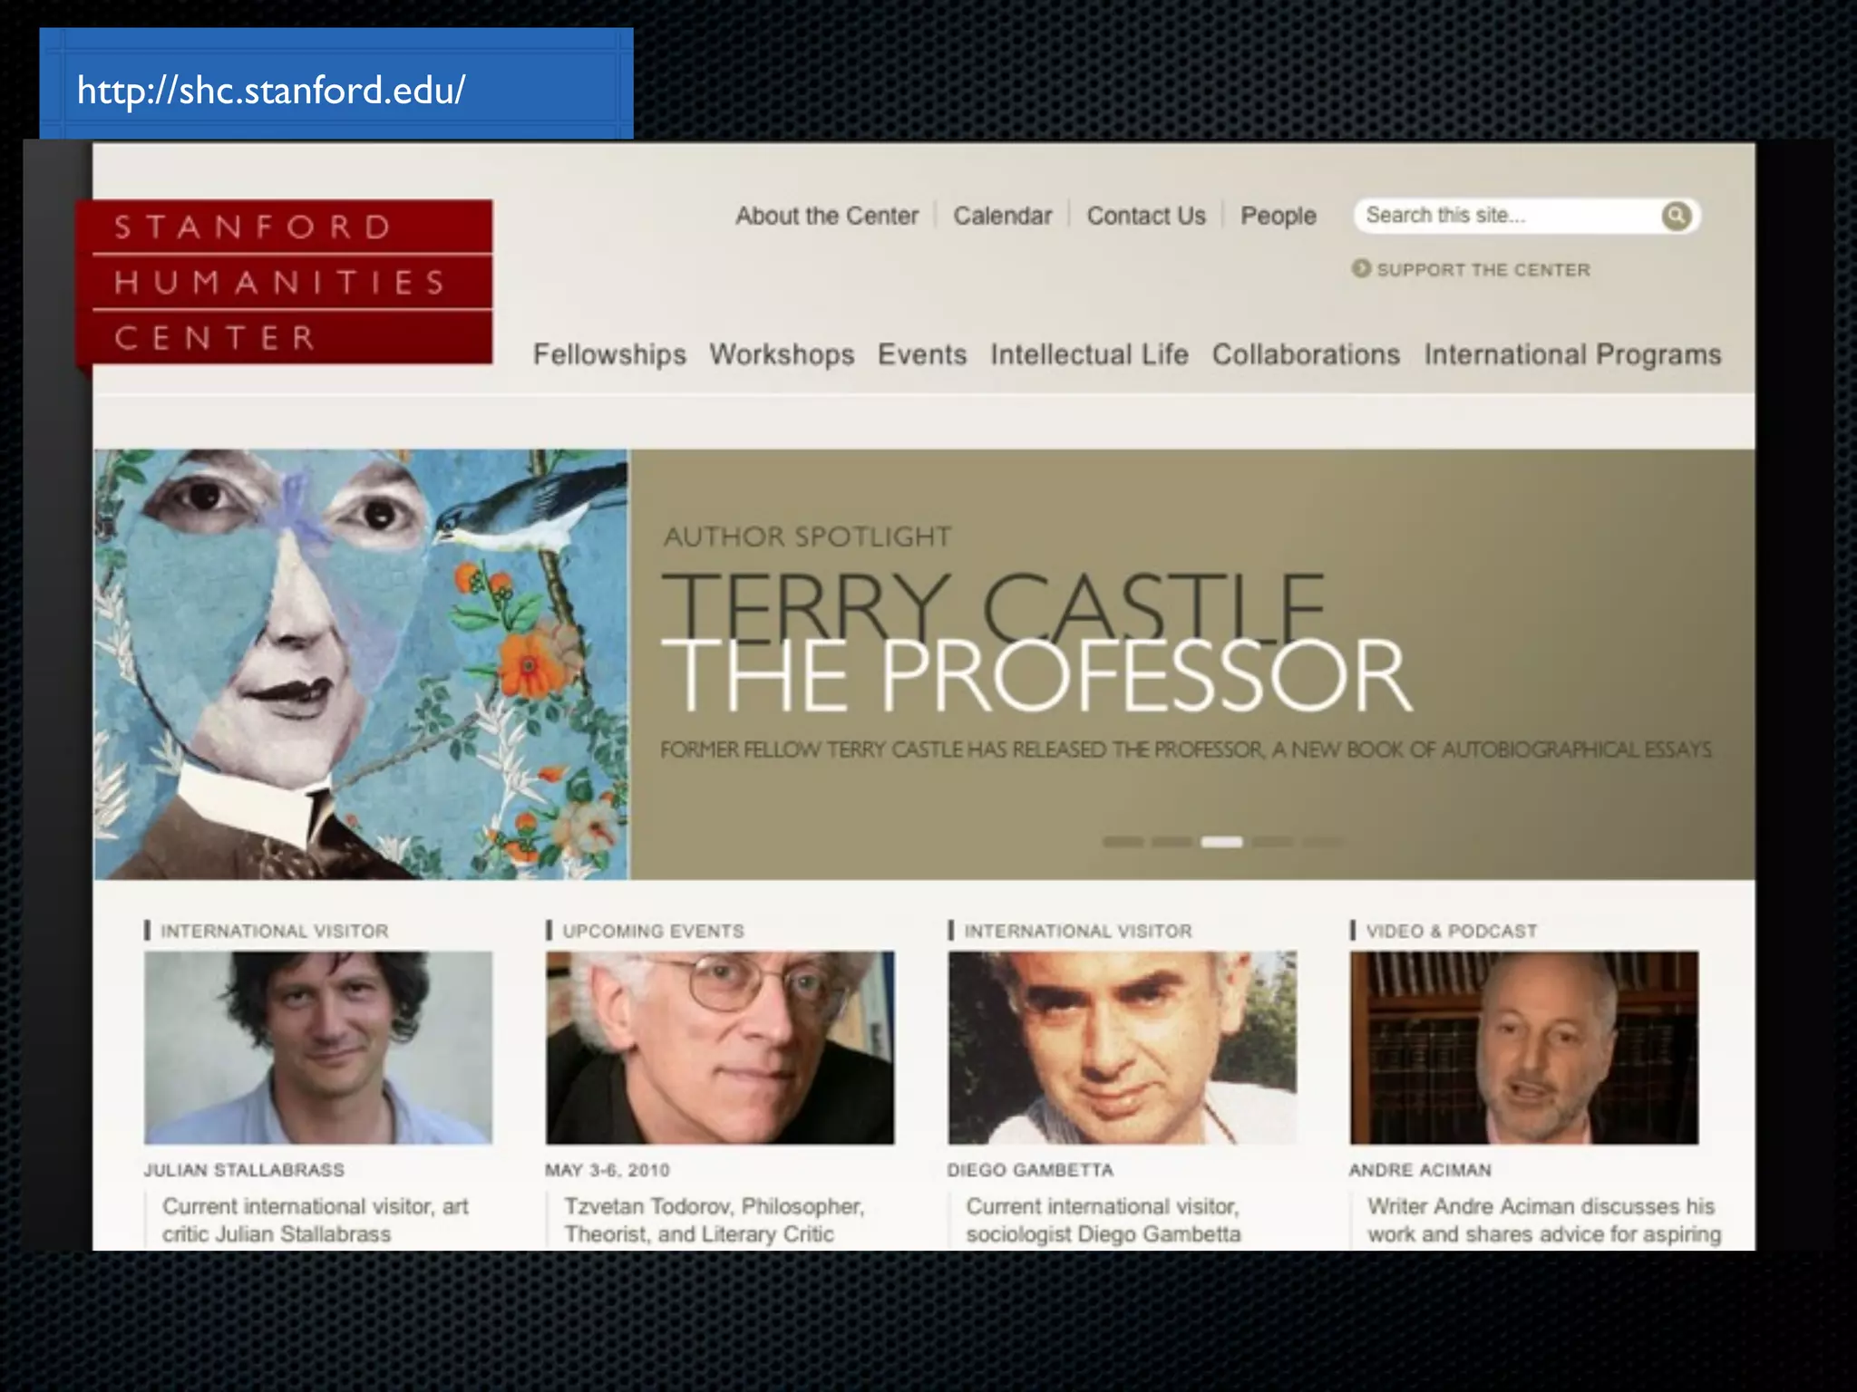The image size is (1857, 1392).
Task: Open Tzvetan Todorov event photo
Action: point(720,1048)
